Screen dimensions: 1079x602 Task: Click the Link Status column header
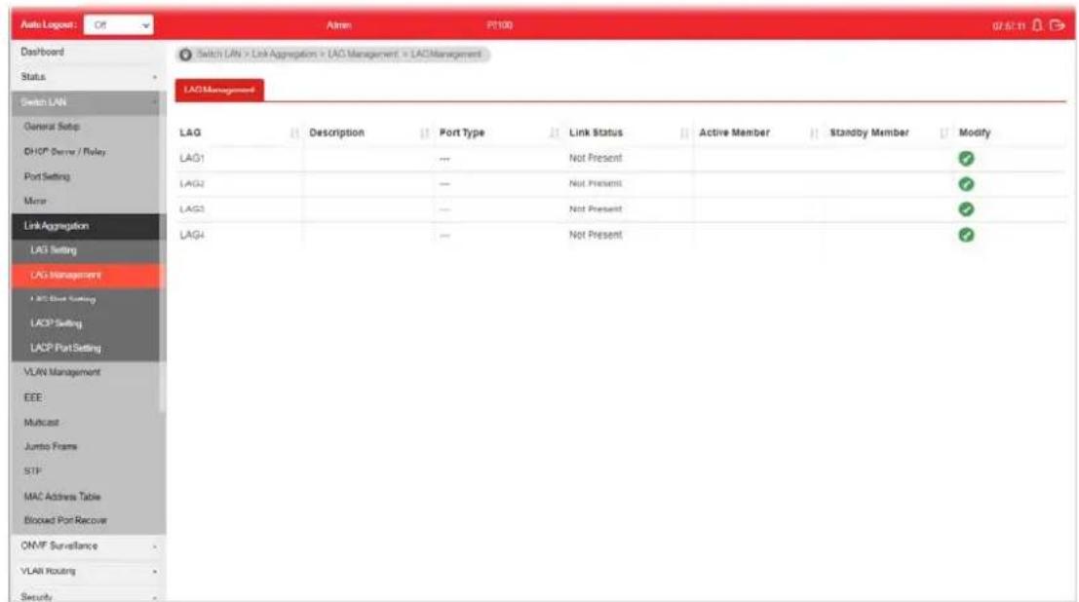(596, 132)
